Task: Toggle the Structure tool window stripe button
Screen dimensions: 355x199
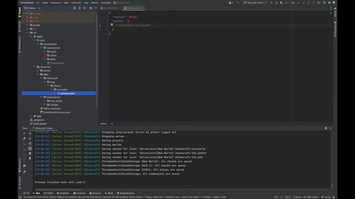Action: pyautogui.click(x=20, y=182)
